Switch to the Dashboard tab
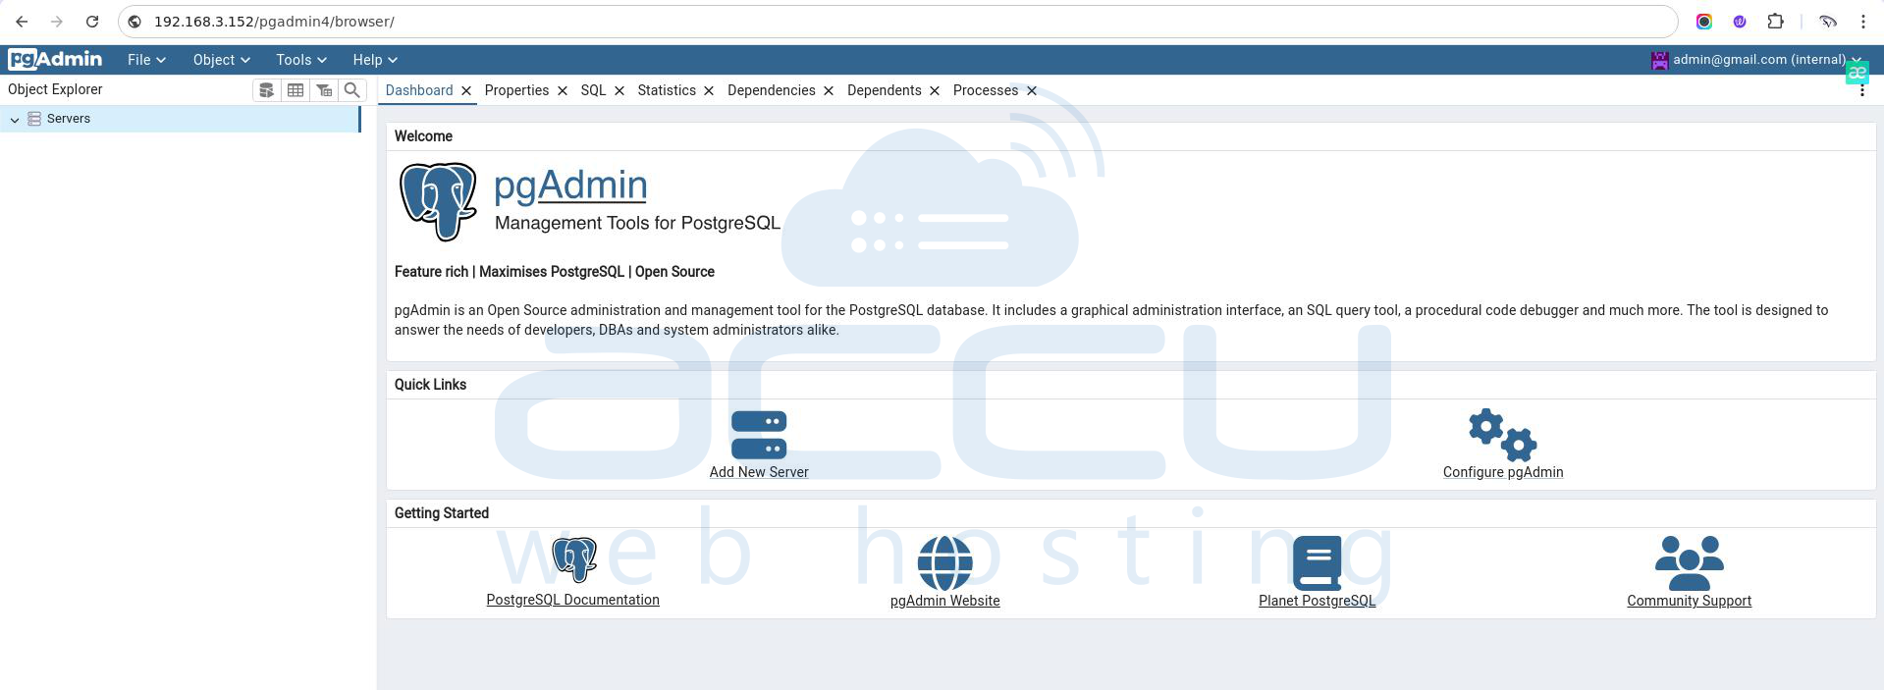 (418, 90)
